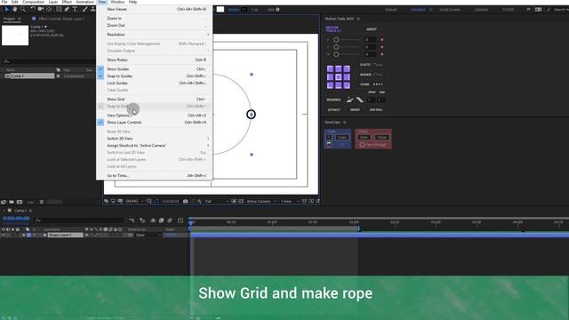
Task: Open Shape Layer 1 parent None dropdown
Action: point(148,235)
